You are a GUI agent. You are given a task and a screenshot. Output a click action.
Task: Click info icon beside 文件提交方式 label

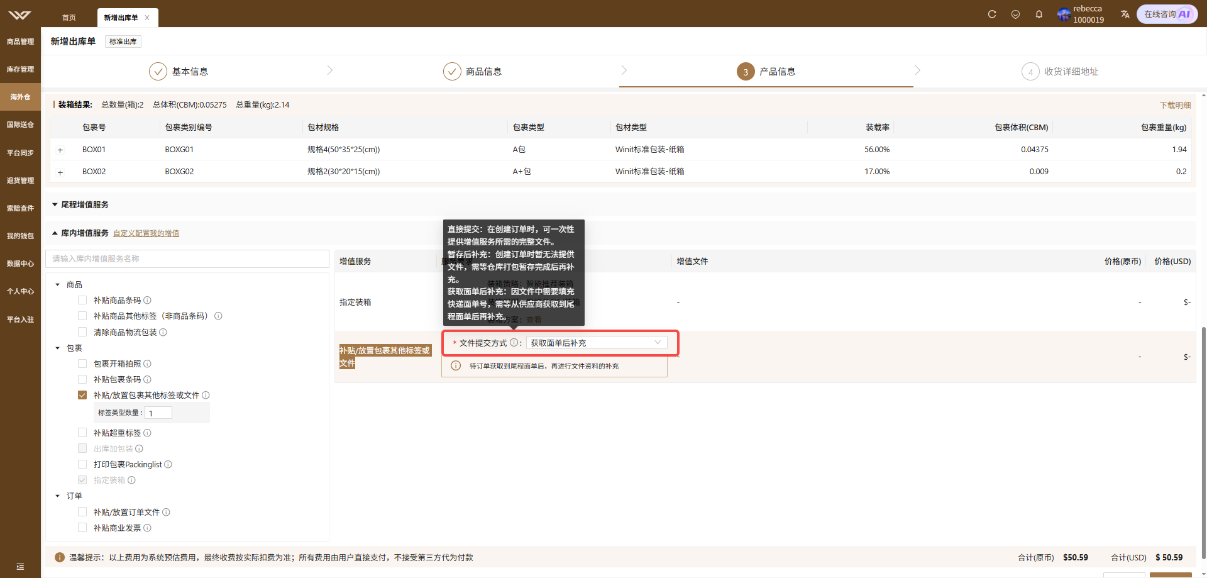pyautogui.click(x=514, y=343)
